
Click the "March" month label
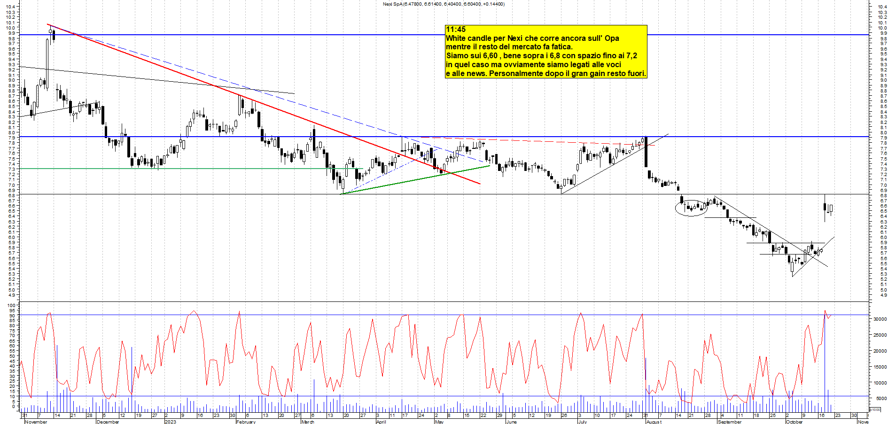308,422
